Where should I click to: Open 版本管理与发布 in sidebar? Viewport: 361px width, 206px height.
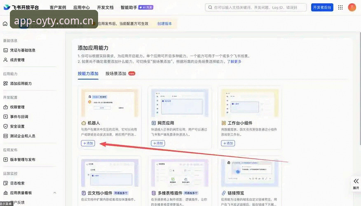coord(23,159)
